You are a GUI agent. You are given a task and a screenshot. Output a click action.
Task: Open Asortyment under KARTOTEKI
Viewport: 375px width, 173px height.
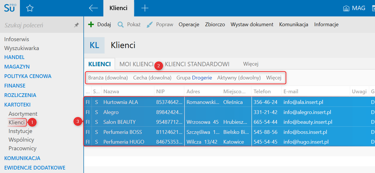pyautogui.click(x=23, y=114)
